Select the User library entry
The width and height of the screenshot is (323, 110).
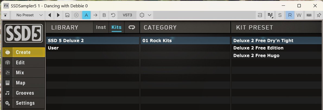tap(53, 48)
